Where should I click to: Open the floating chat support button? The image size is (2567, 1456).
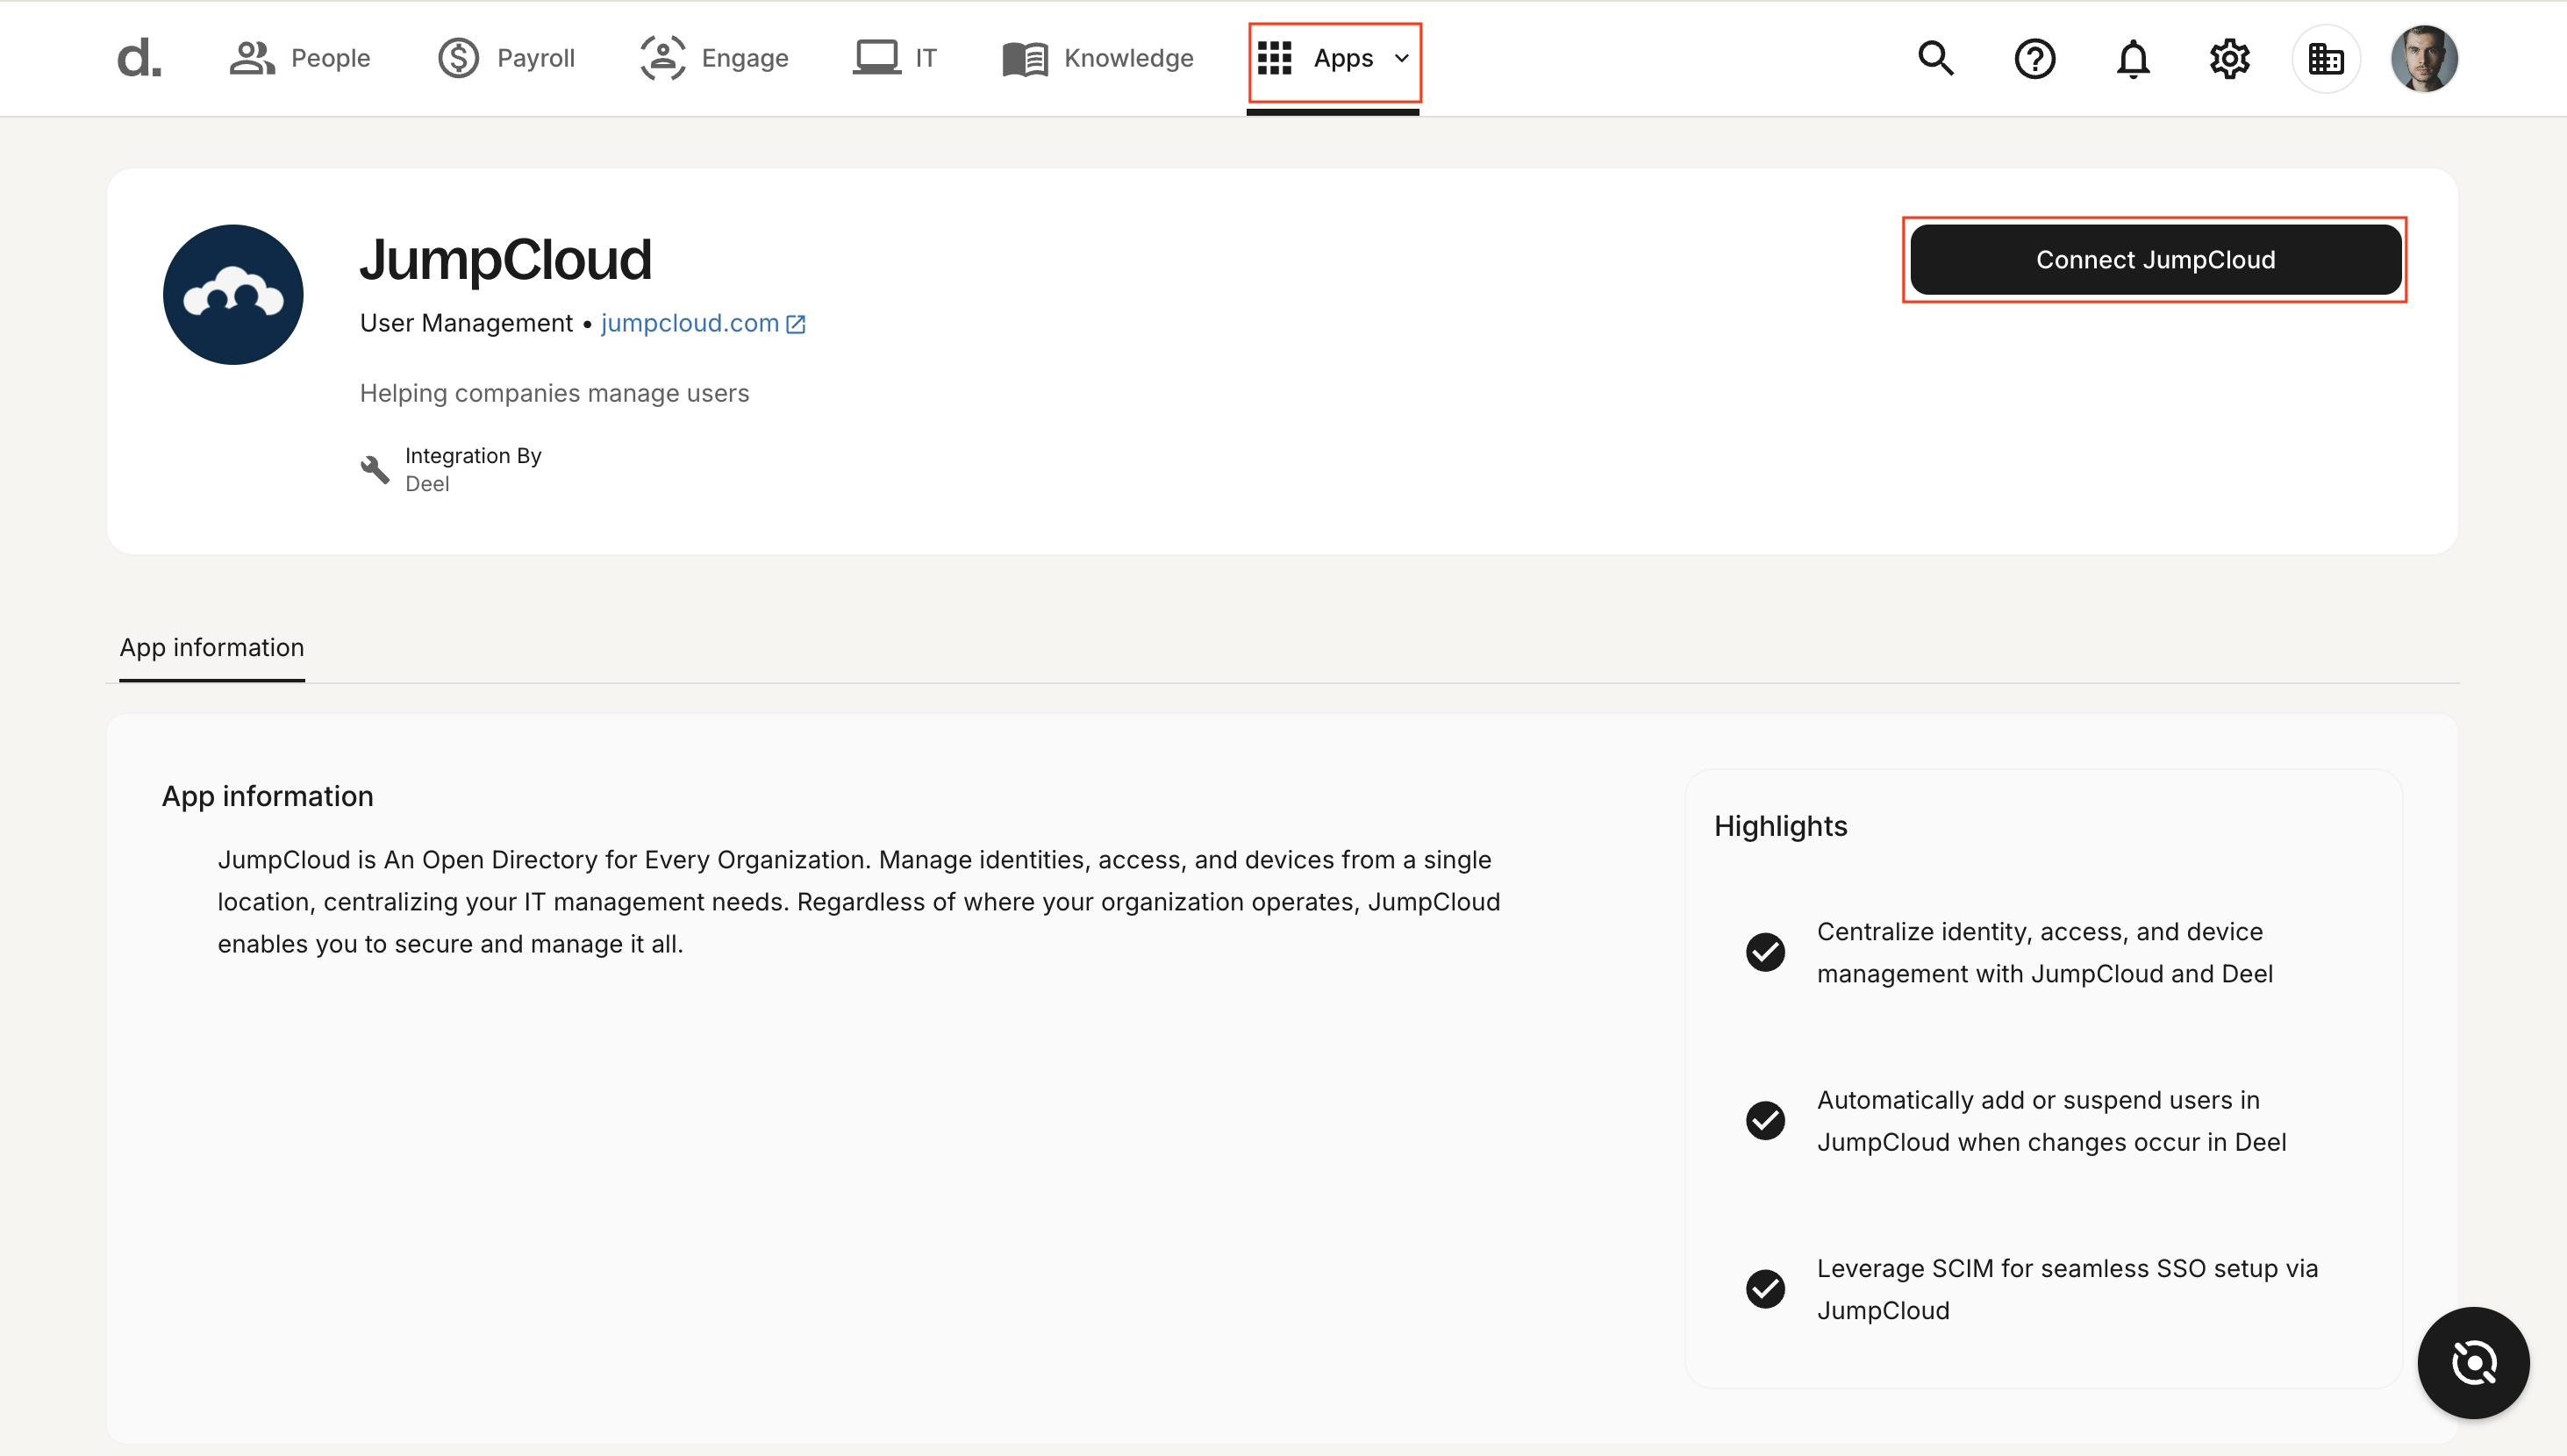coord(2472,1362)
